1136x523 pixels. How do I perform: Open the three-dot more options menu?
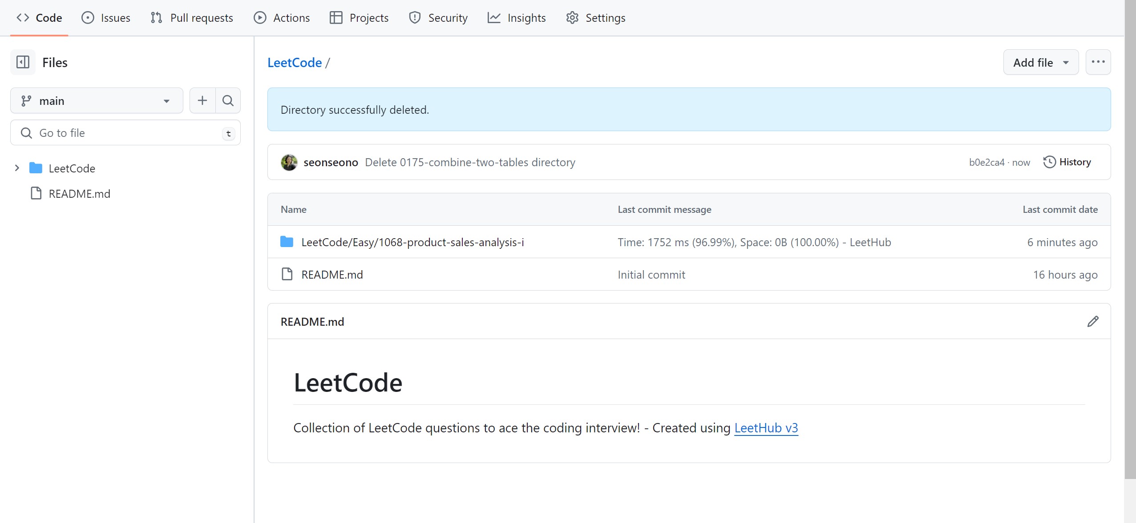[1098, 62]
